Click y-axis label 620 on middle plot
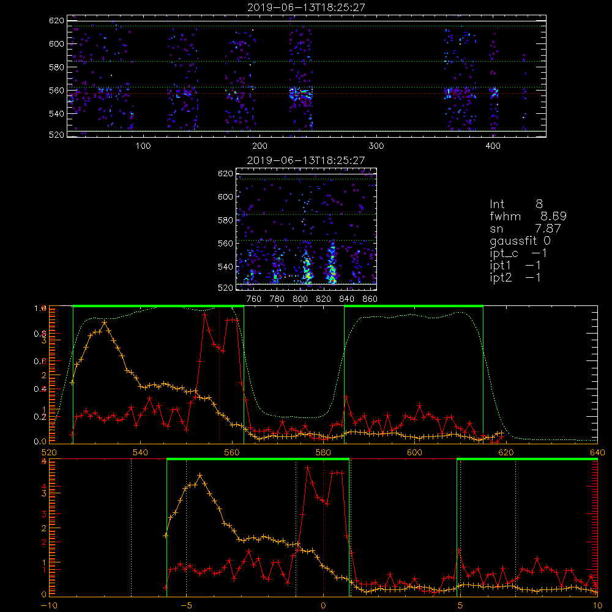 point(226,174)
